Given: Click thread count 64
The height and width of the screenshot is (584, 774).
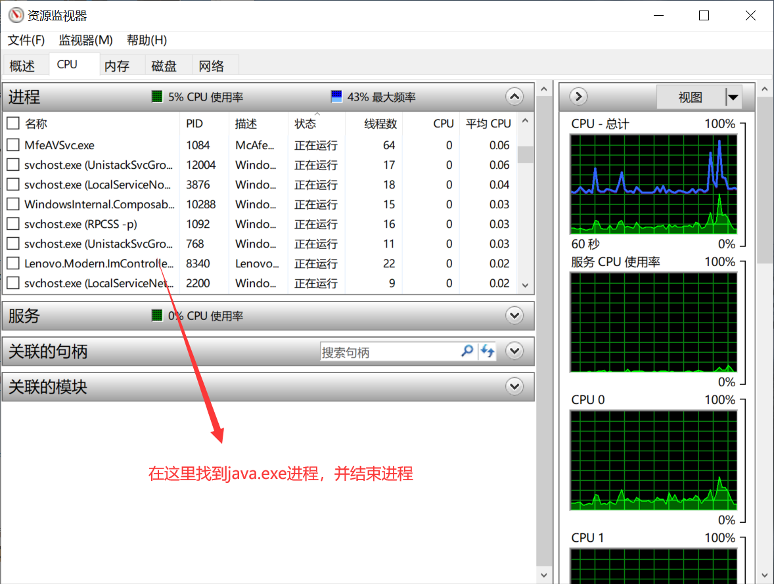Looking at the screenshot, I should (389, 145).
